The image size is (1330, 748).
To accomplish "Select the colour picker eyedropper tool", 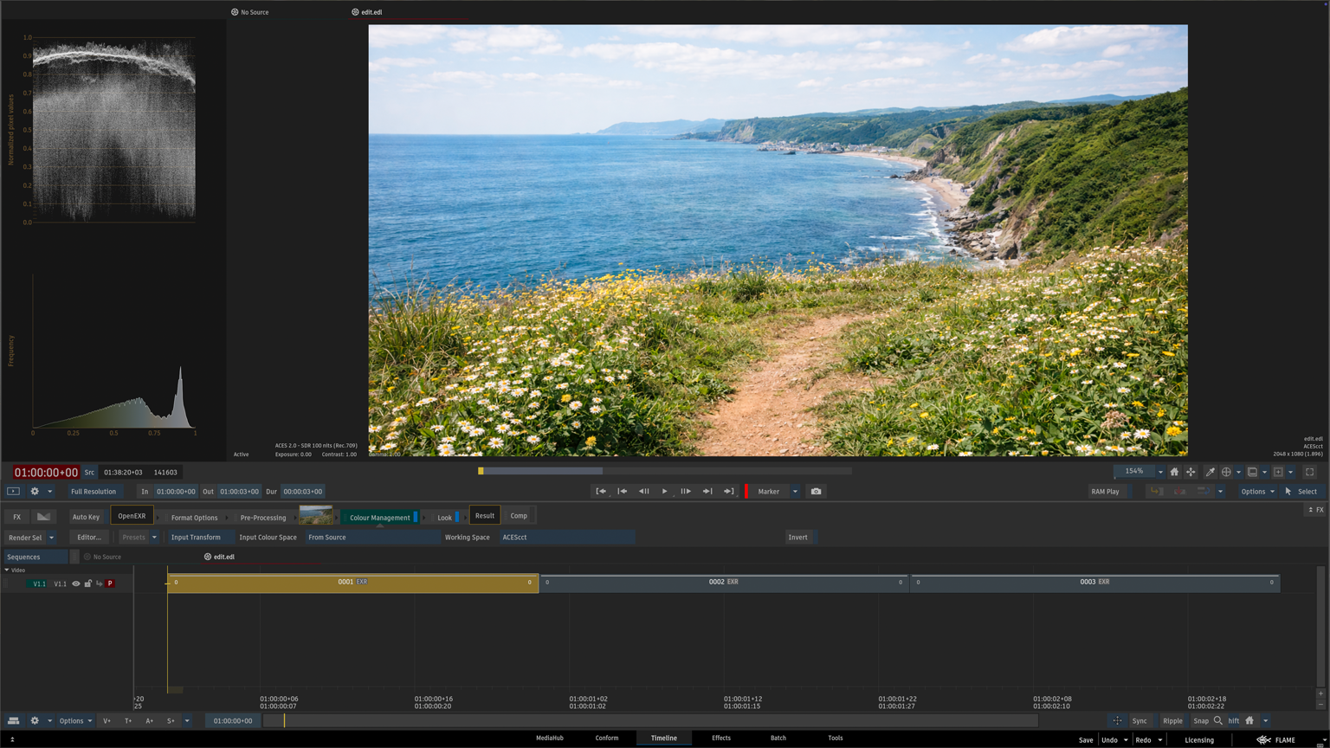I will (x=1210, y=472).
